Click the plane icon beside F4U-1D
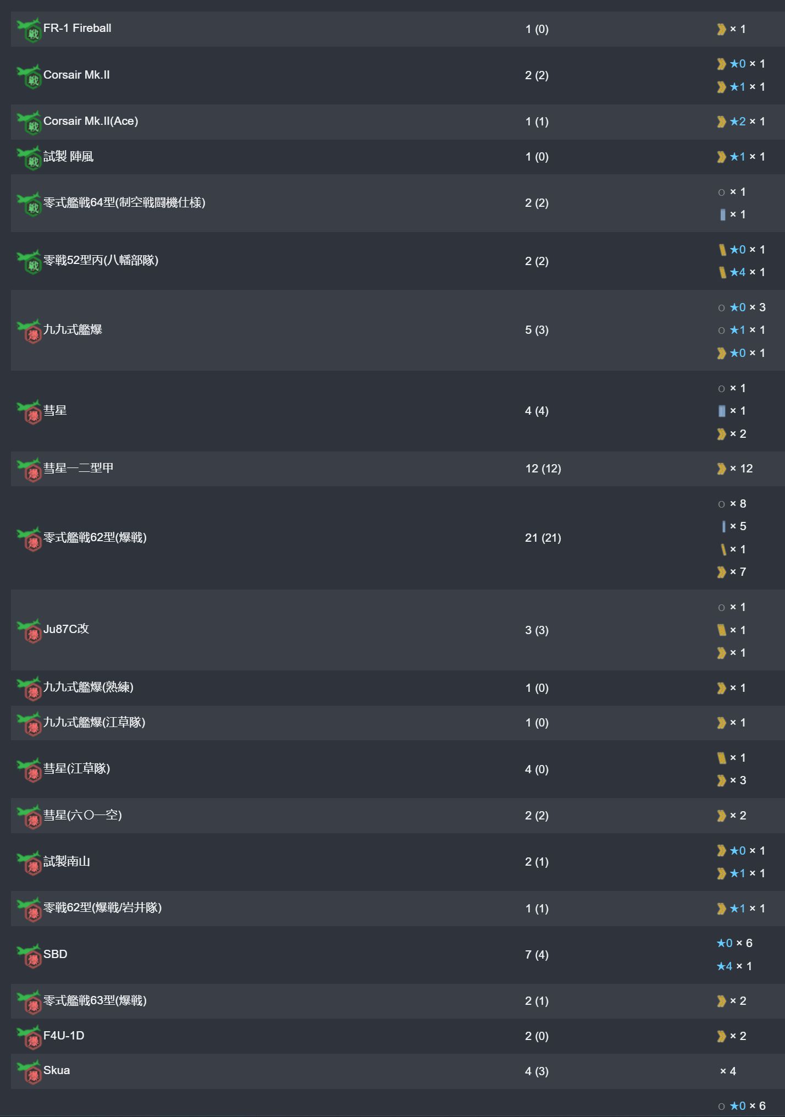 29,1037
